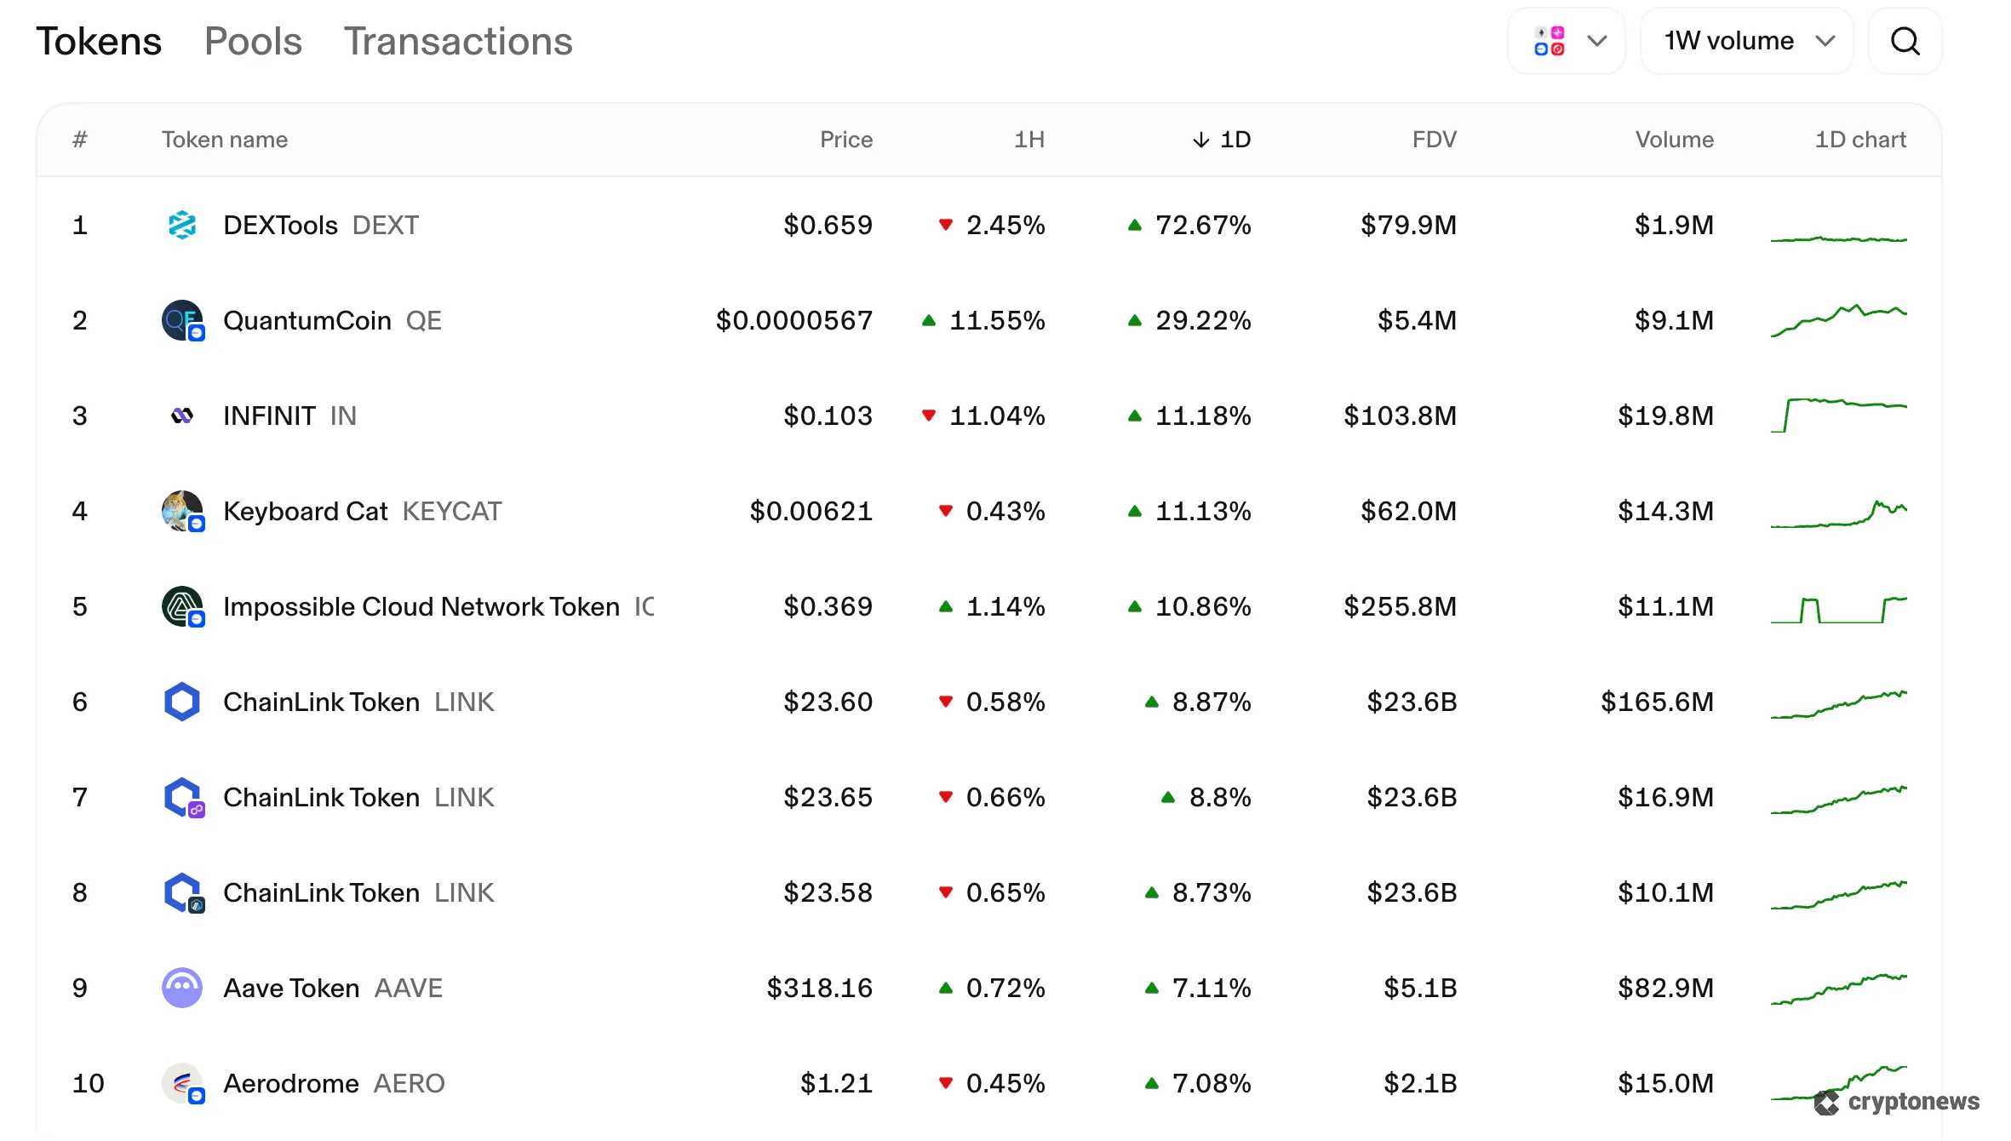
Task: Switch to the Pools tab
Action: (253, 40)
